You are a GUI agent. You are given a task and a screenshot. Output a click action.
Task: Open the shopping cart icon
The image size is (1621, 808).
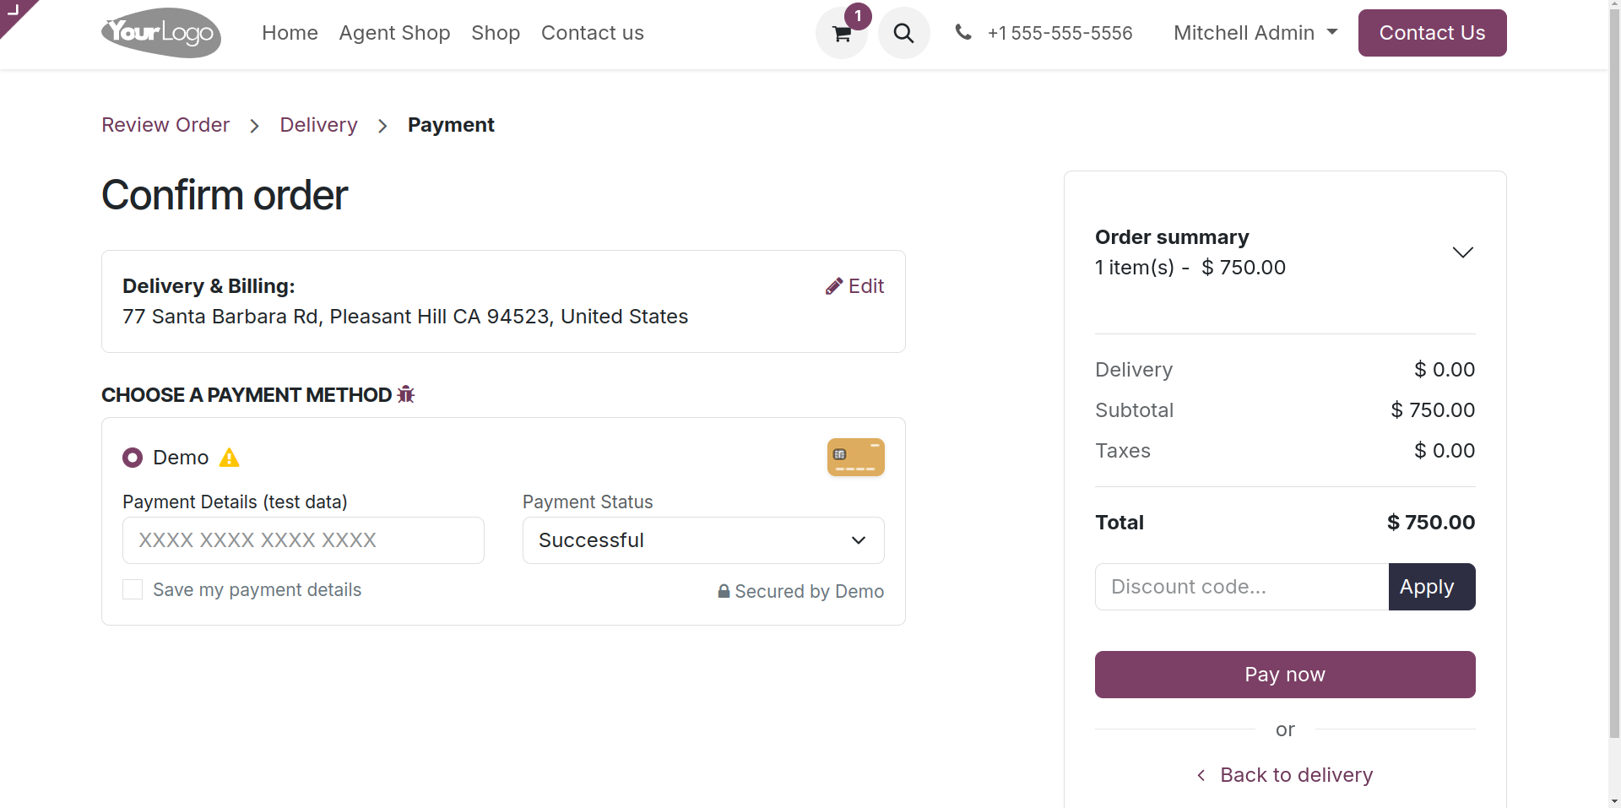[841, 34]
